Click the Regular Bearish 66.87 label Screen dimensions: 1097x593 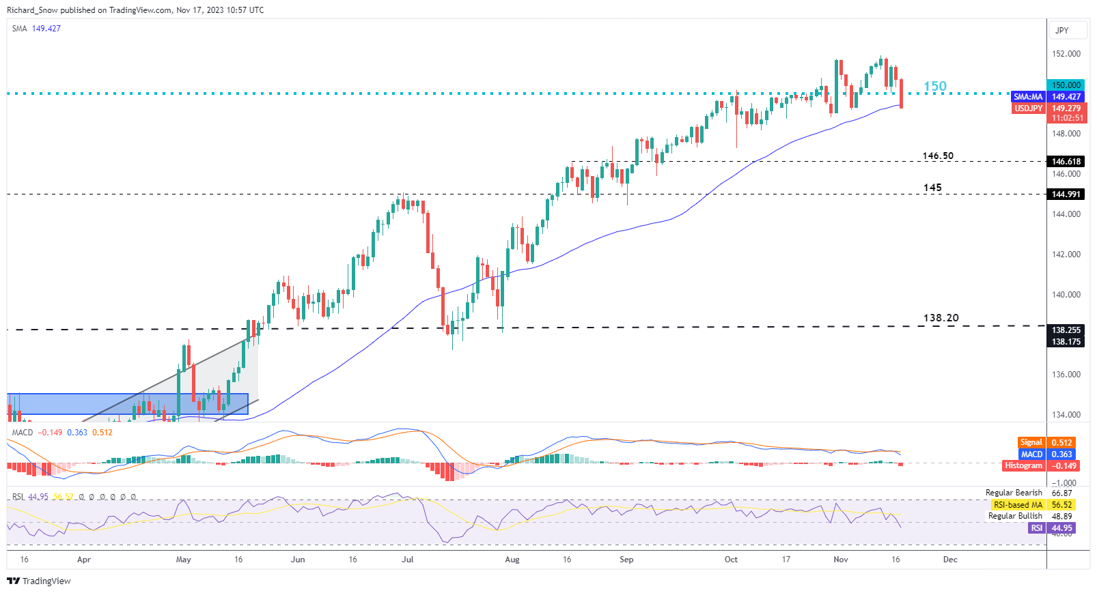[1029, 493]
